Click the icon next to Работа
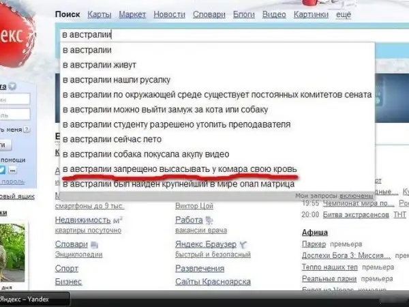 pyautogui.click(x=209, y=220)
